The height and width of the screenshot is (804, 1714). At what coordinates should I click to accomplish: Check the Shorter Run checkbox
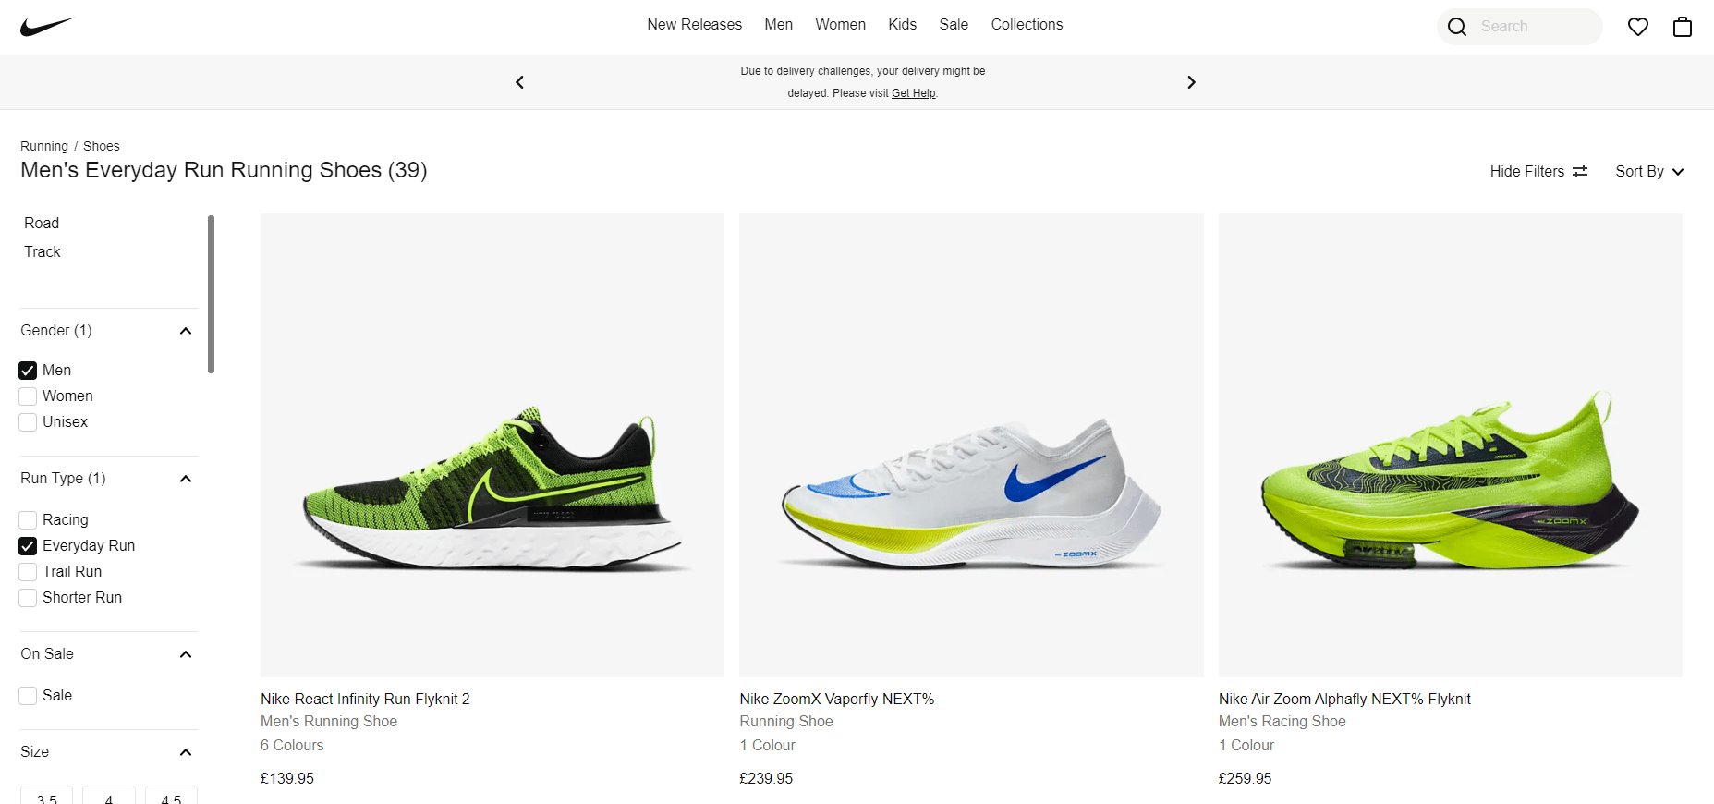28,598
